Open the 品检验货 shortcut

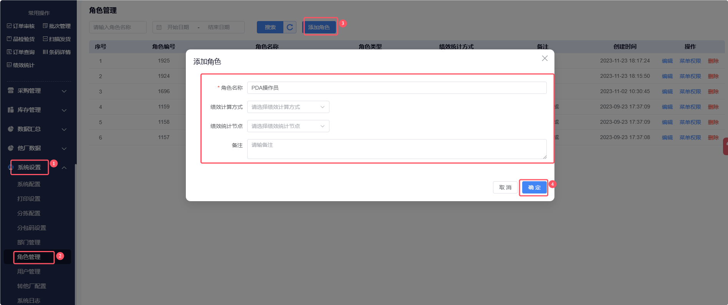21,39
